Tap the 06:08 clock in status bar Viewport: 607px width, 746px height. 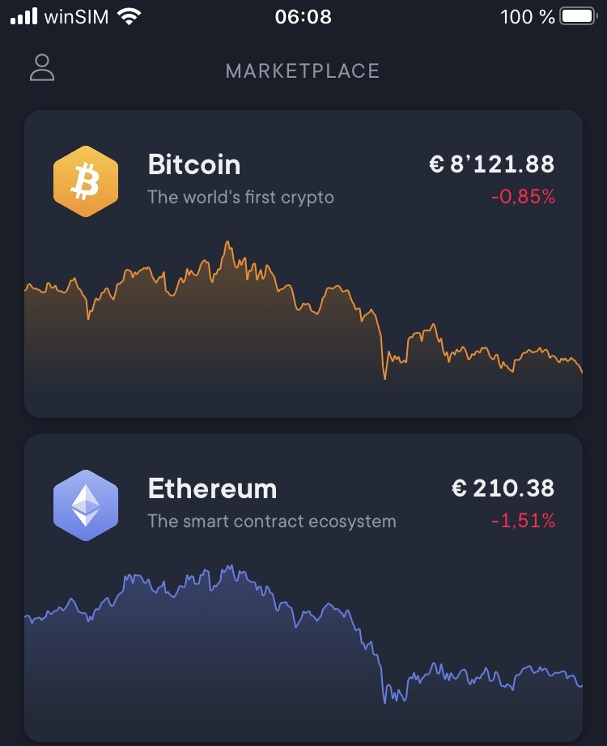coord(303,17)
